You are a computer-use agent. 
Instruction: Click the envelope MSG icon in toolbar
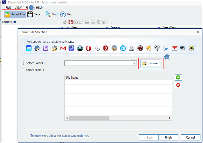pos(76,22)
